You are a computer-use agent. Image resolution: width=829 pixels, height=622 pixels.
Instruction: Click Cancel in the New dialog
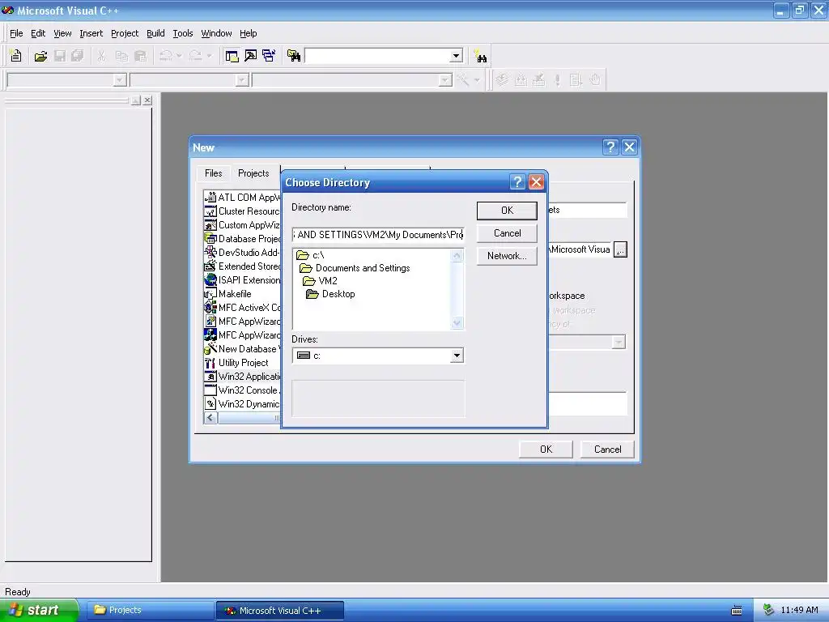pos(607,449)
